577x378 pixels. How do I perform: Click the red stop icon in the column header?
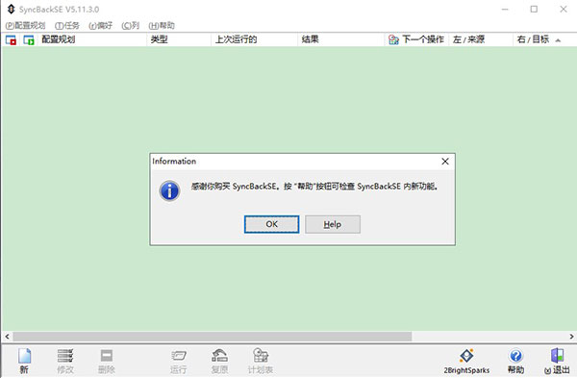11,39
